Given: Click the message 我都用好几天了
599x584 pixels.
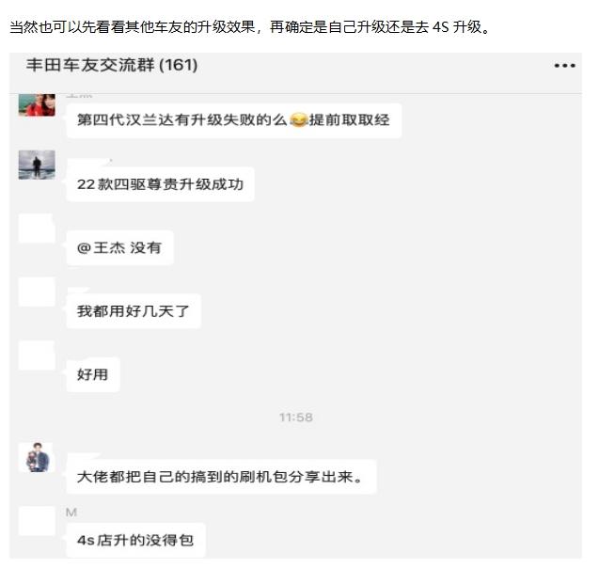Looking at the screenshot, I should coord(134,311).
